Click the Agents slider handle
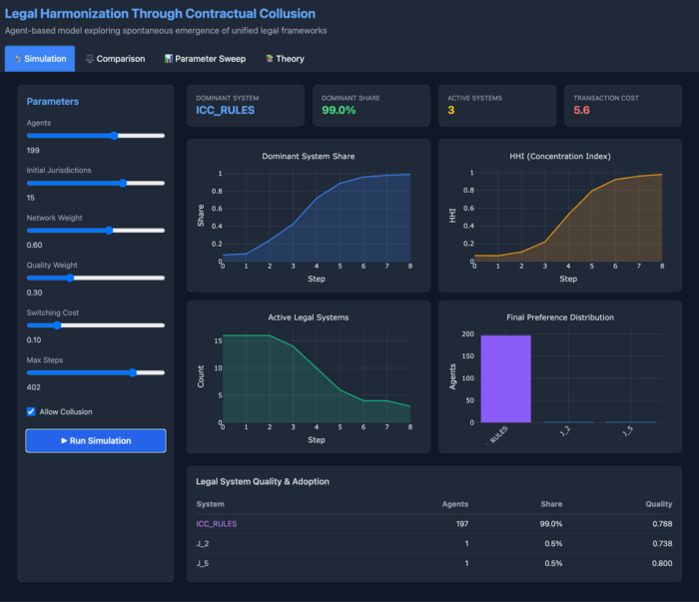The image size is (699, 602). click(114, 135)
